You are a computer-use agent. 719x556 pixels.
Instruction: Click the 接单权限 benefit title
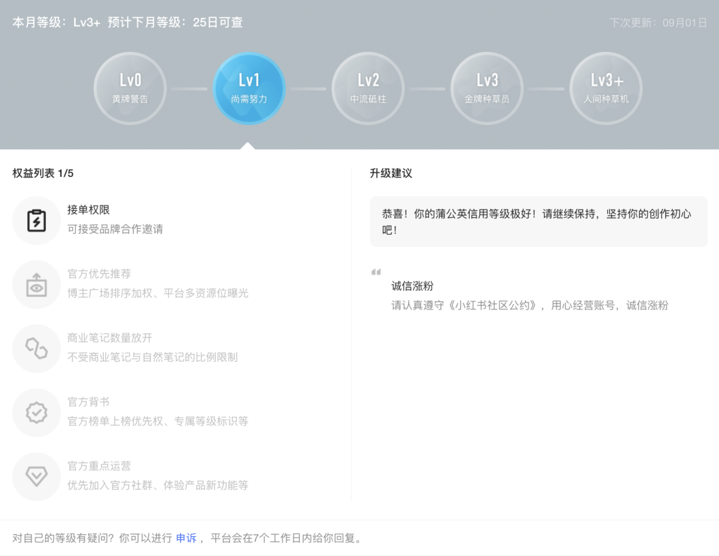[x=89, y=209]
